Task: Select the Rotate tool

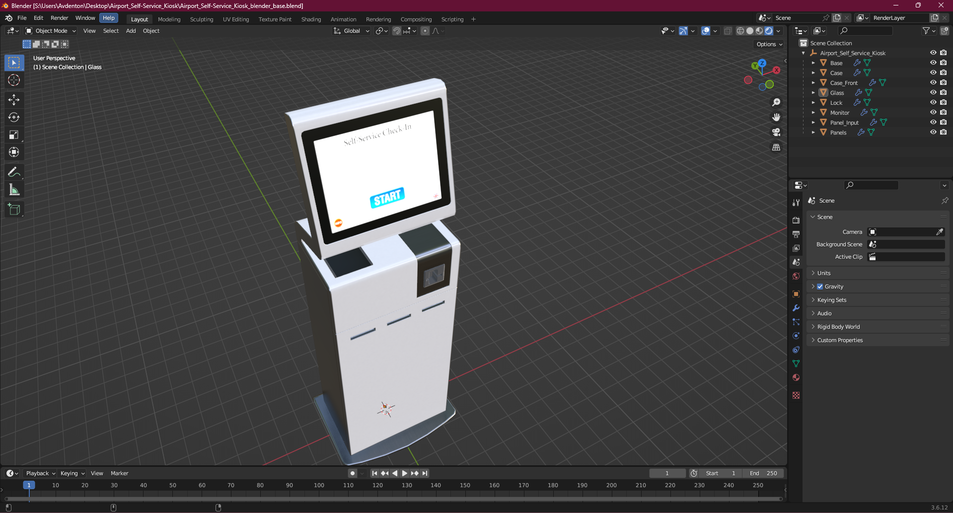Action: 14,117
